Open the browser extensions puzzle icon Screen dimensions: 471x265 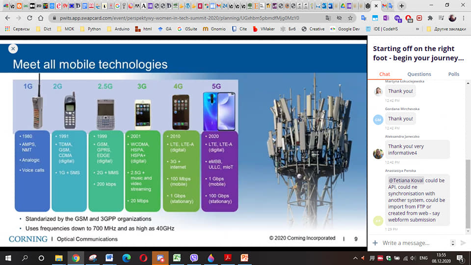point(430,18)
